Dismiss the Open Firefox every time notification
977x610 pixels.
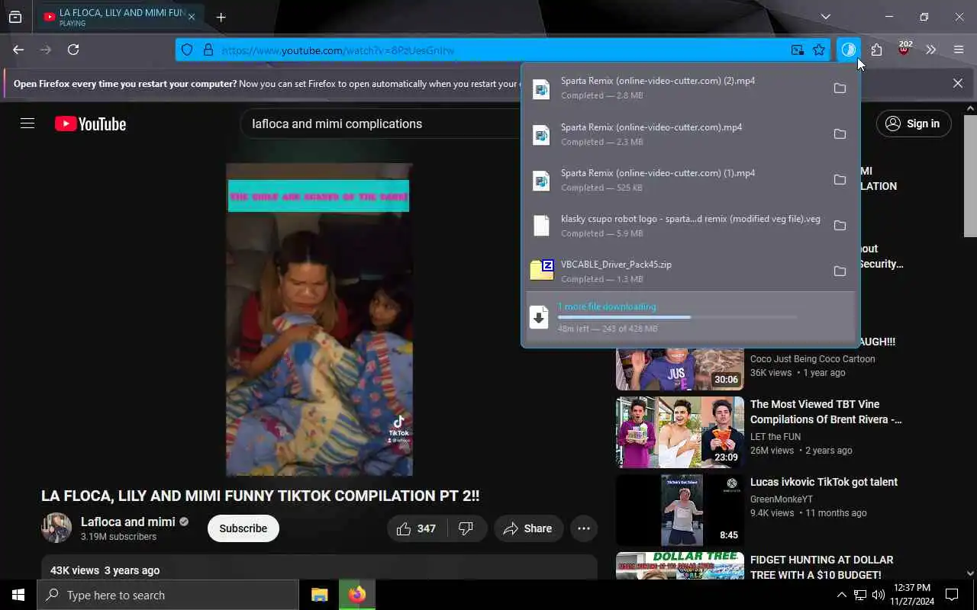click(x=958, y=83)
